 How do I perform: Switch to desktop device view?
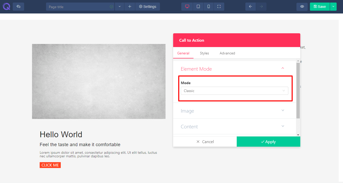click(x=187, y=7)
